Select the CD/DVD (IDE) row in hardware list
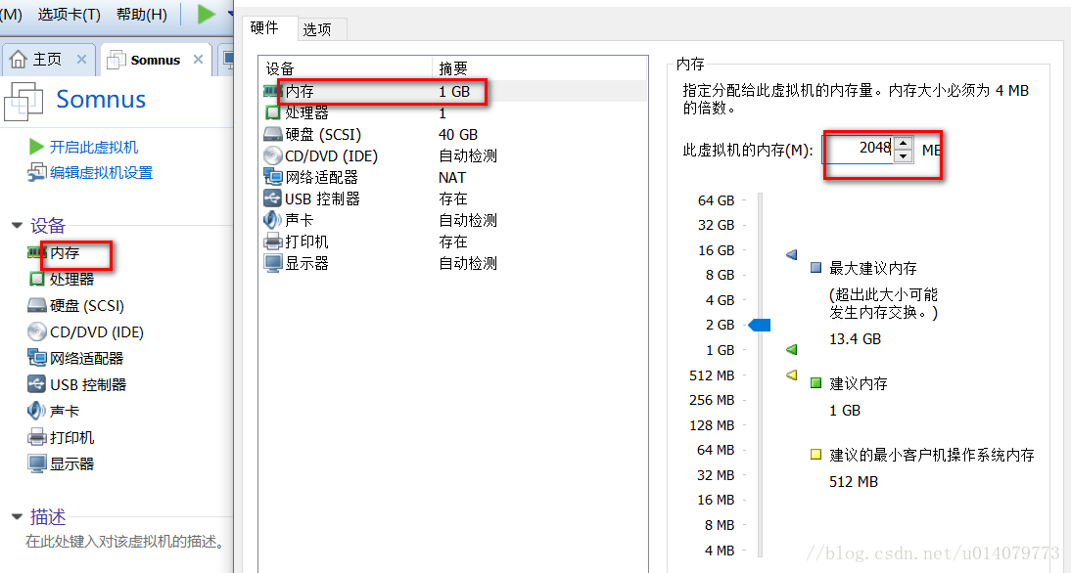Image resolution: width=1071 pixels, height=573 pixels. click(453, 155)
